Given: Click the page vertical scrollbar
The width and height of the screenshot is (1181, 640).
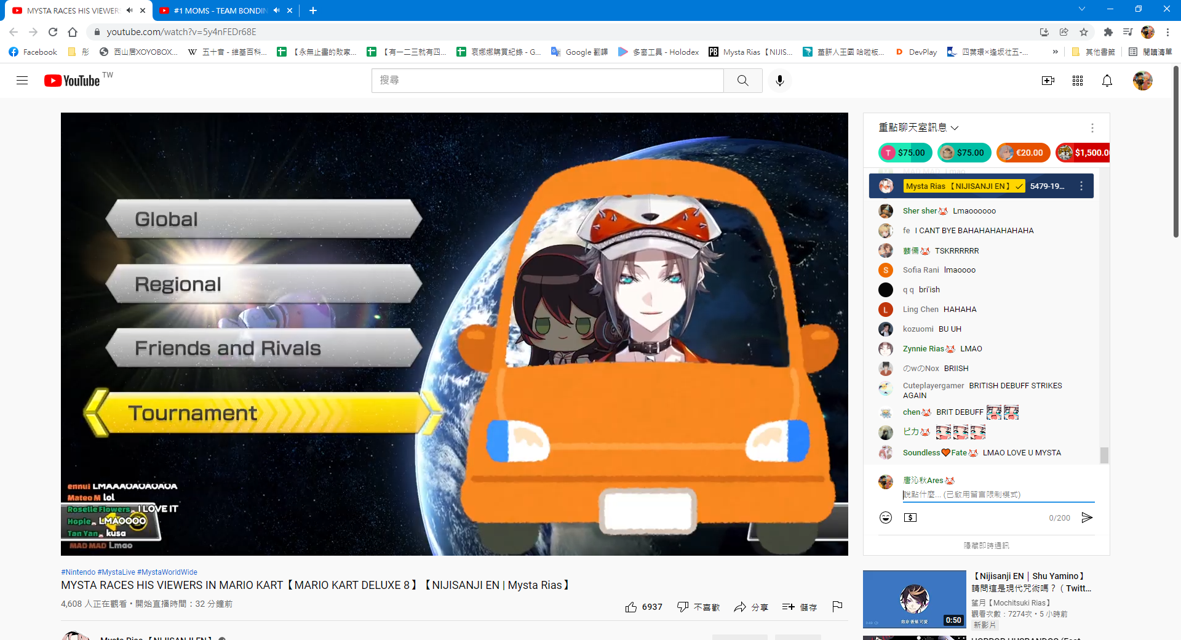Looking at the screenshot, I should point(1175,151).
